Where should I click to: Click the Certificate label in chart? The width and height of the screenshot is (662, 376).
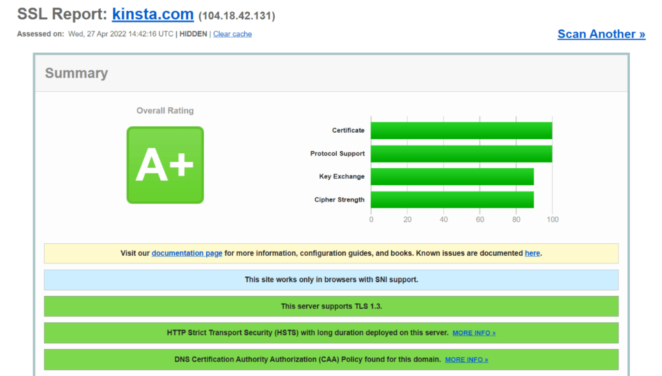click(x=348, y=131)
